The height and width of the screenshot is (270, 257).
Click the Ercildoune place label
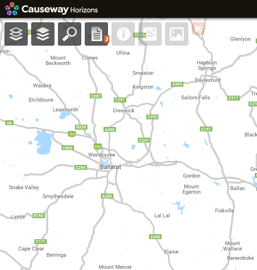tap(41, 100)
